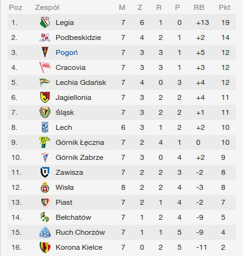Select the Górnik Łęczna logo
243x256 pixels.
[x=45, y=142]
